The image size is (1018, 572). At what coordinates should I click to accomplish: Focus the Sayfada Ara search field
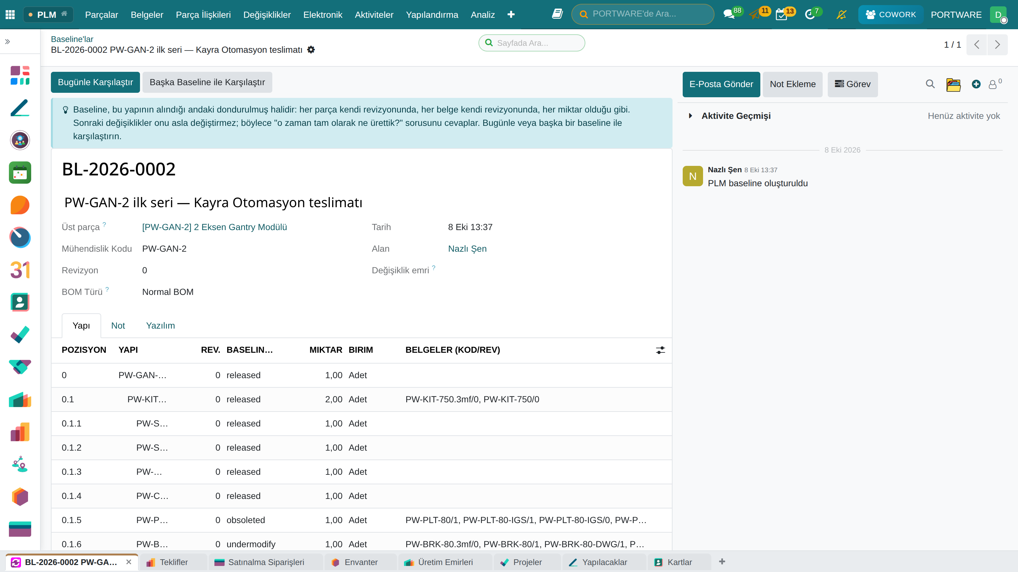tap(532, 43)
